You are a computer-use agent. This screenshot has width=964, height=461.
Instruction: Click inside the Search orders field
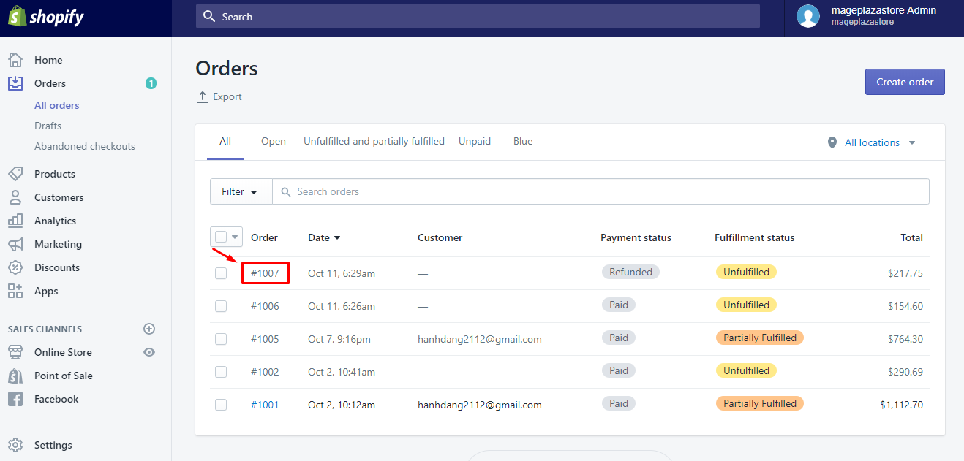(x=439, y=191)
